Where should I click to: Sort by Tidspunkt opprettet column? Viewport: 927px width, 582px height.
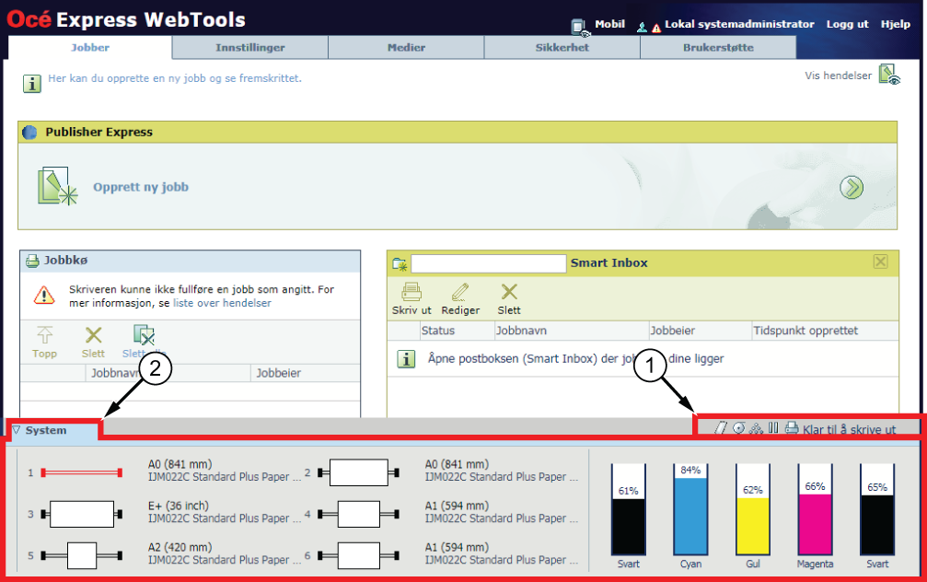tap(825, 331)
